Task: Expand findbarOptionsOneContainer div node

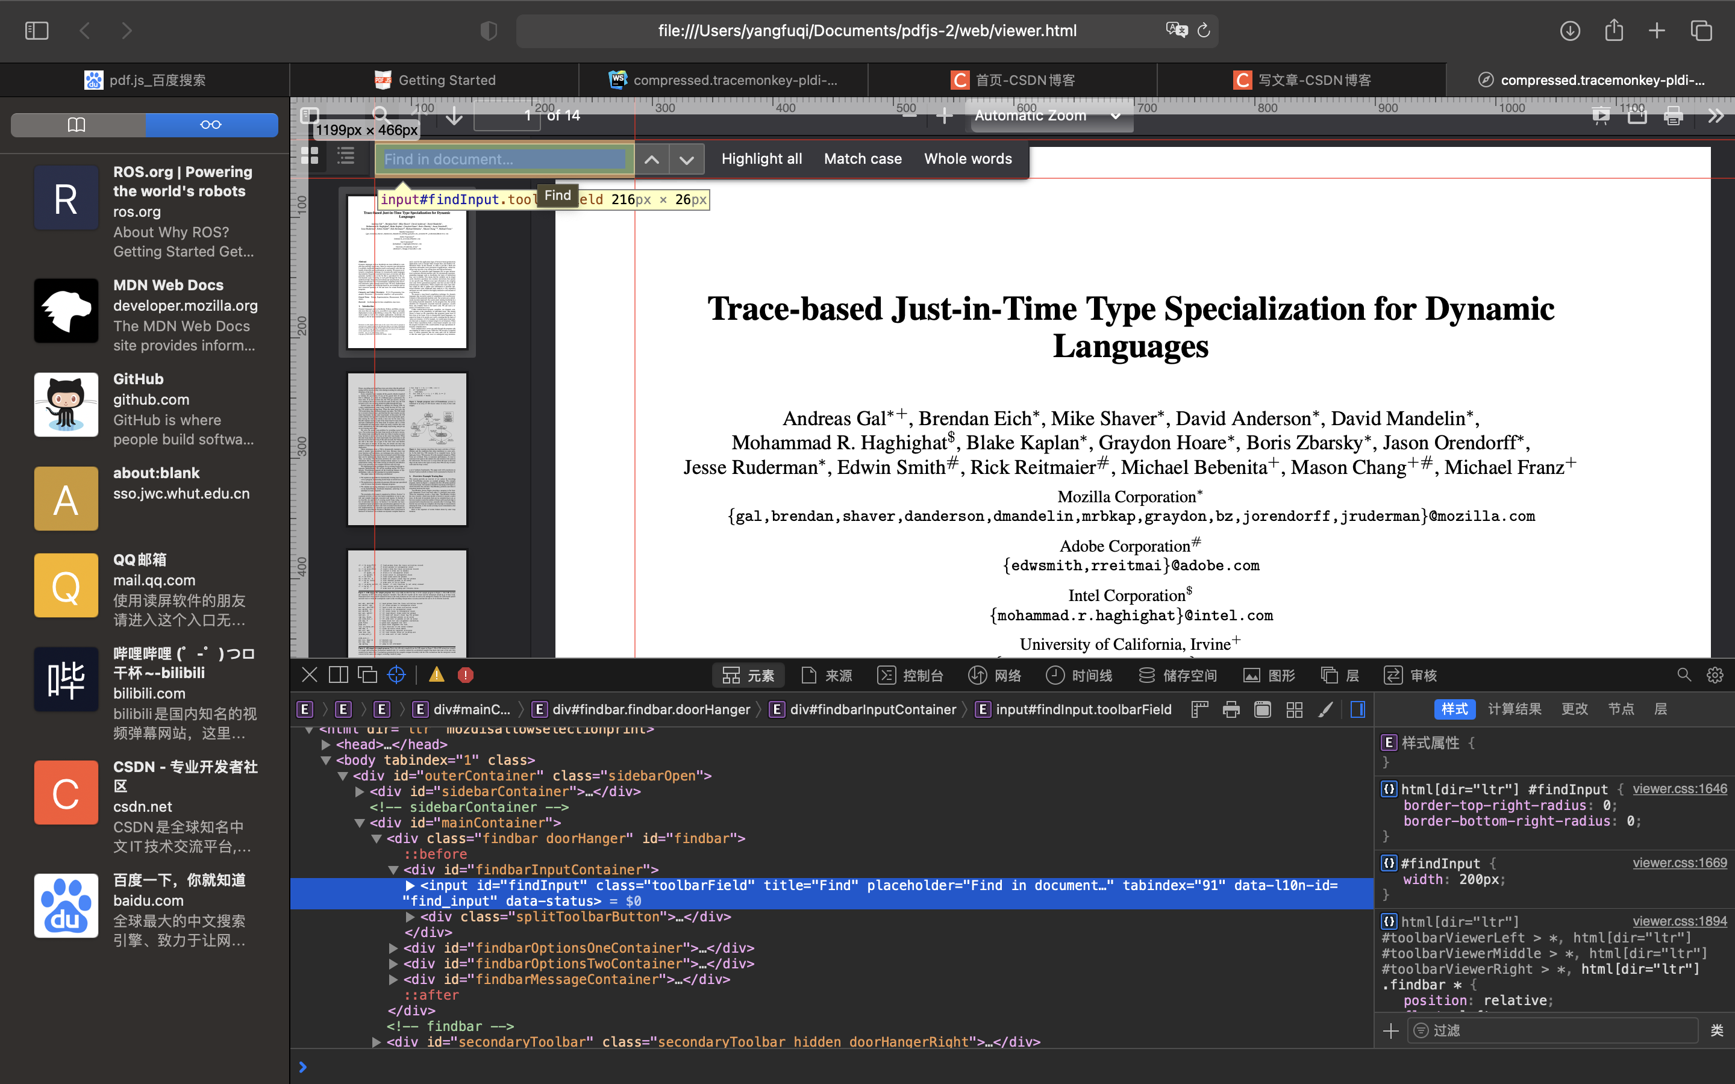Action: click(393, 948)
